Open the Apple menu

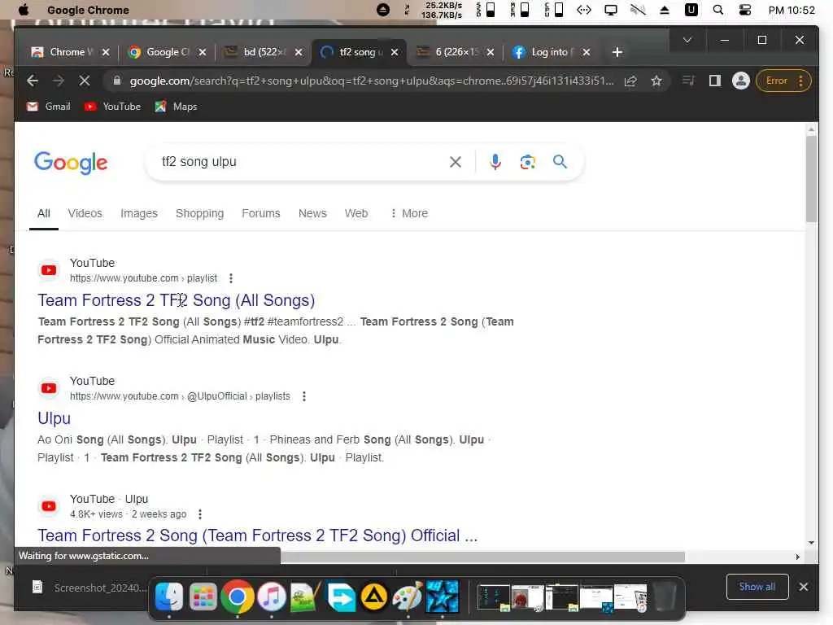coord(24,10)
